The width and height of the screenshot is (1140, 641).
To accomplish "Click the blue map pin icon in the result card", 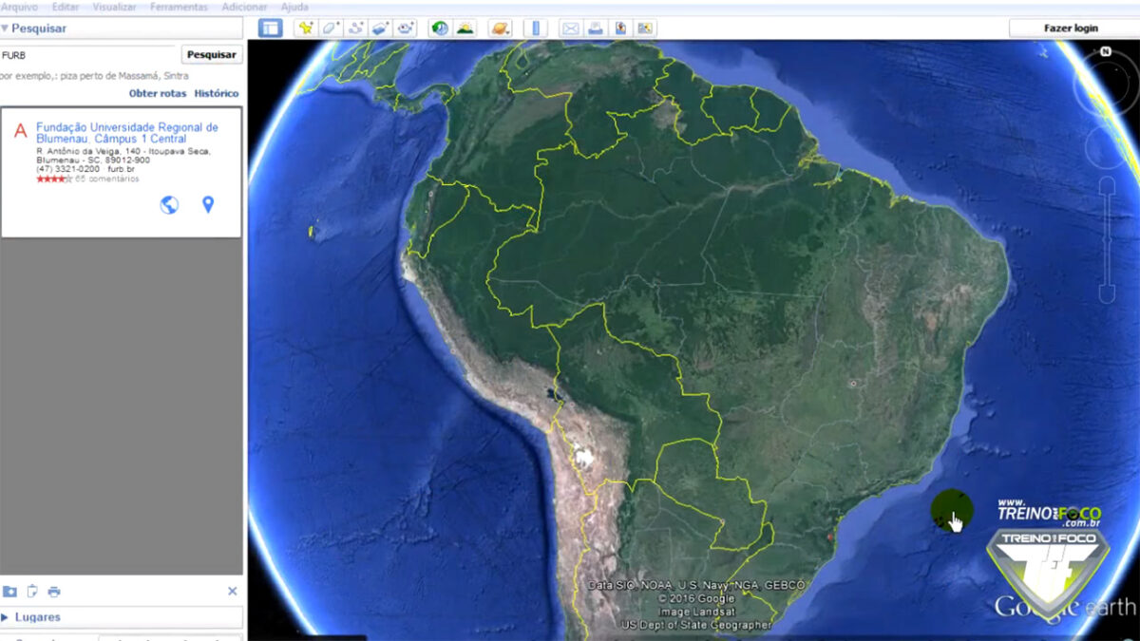I will [208, 204].
